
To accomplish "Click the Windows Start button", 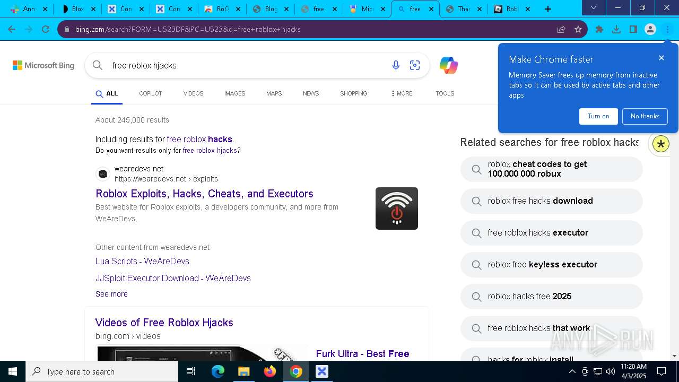I will coord(13,371).
